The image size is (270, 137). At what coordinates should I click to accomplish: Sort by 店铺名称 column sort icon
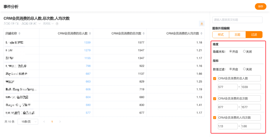20,33
